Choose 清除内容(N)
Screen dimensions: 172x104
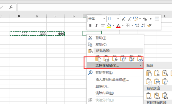click(x=115, y=93)
